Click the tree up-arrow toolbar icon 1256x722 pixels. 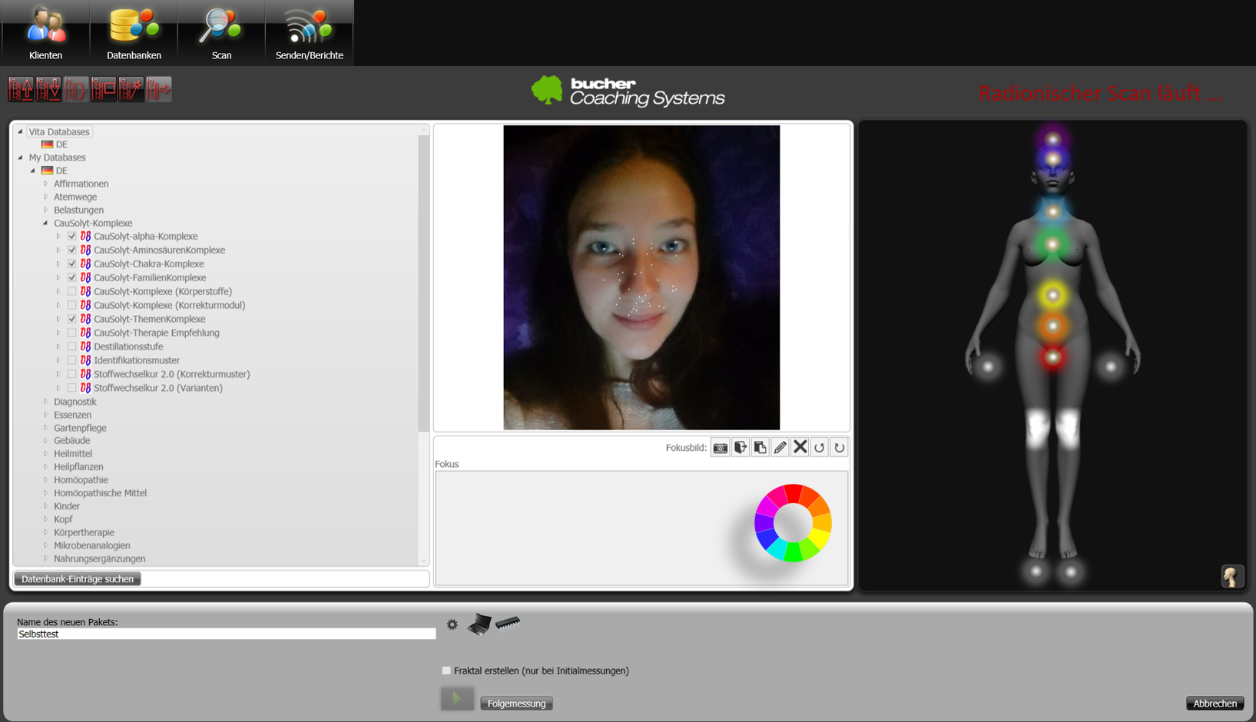[x=21, y=89]
